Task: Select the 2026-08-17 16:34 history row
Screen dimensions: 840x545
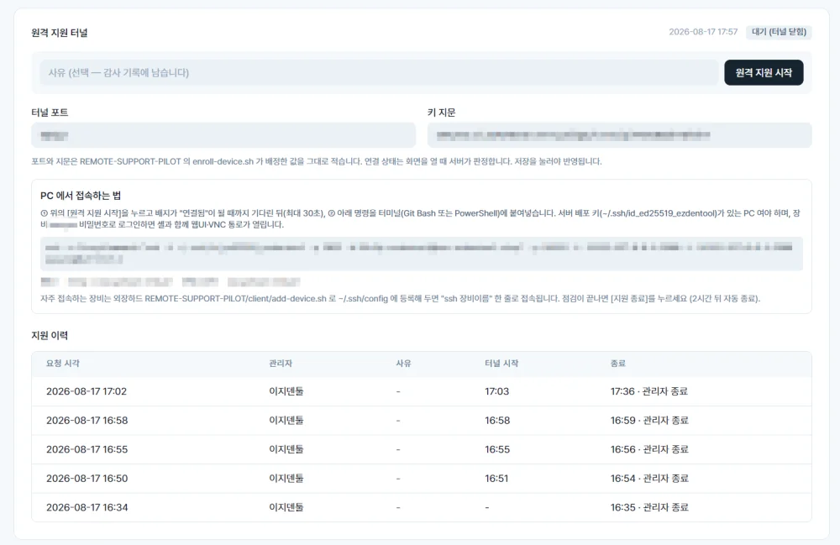Action: coord(422,507)
